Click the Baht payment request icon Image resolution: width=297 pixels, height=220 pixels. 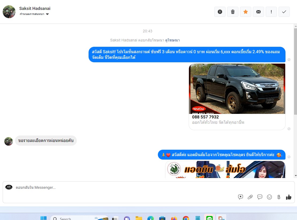(279, 197)
